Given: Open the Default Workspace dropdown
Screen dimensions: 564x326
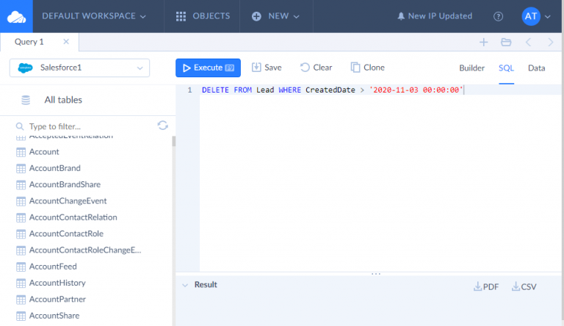Looking at the screenshot, I should pos(93,16).
